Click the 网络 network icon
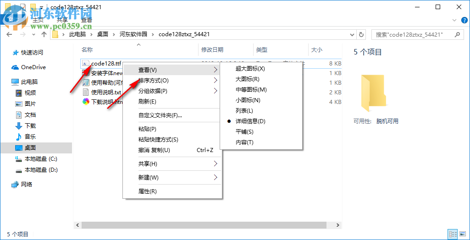470x240 pixels. click(x=15, y=185)
